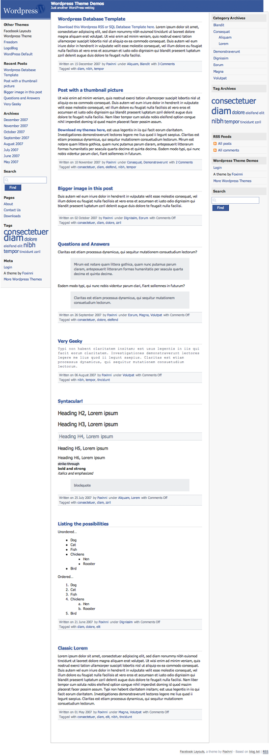Open Lorem subcategory in Category Archives
This screenshot has width=270, height=755.
tap(223, 44)
